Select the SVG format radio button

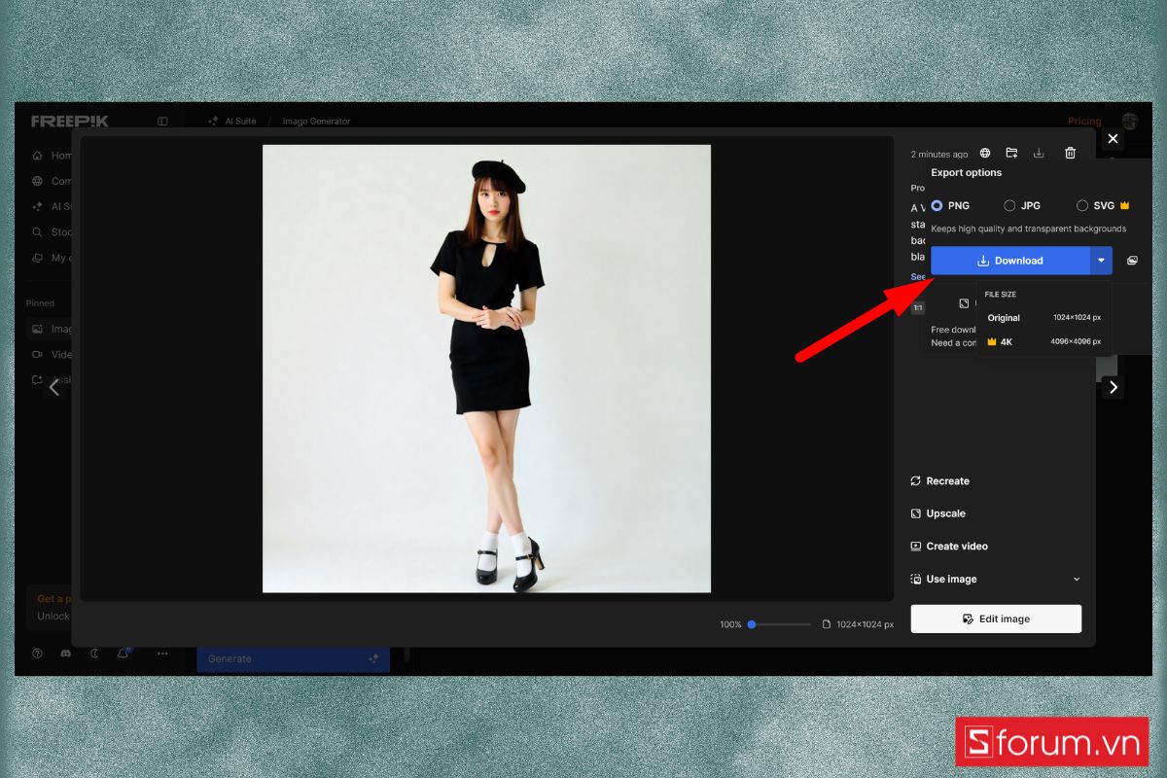[1082, 206]
